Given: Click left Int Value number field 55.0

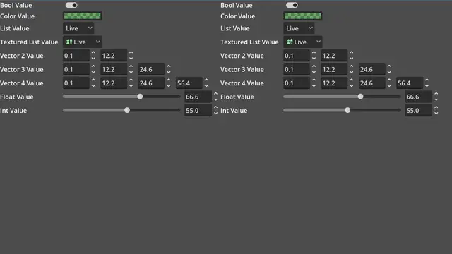Looking at the screenshot, I should (x=198, y=111).
